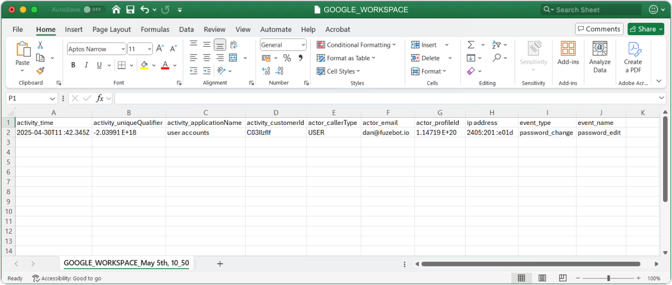Switch to Page Layout view in status bar
Screen dimensions: 672x285
(542, 278)
